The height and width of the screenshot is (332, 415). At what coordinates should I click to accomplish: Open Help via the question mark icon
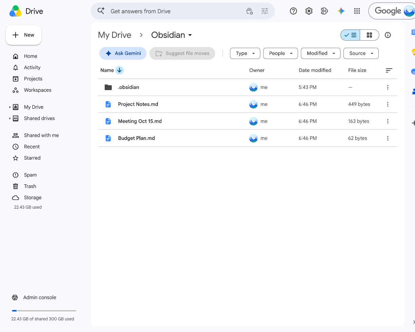293,11
